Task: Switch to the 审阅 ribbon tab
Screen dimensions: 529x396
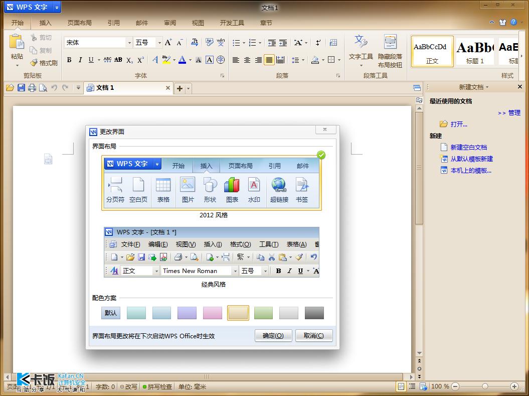Action: (x=170, y=23)
